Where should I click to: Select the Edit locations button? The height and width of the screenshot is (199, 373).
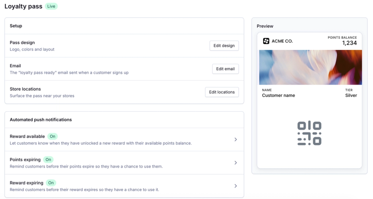tap(222, 92)
